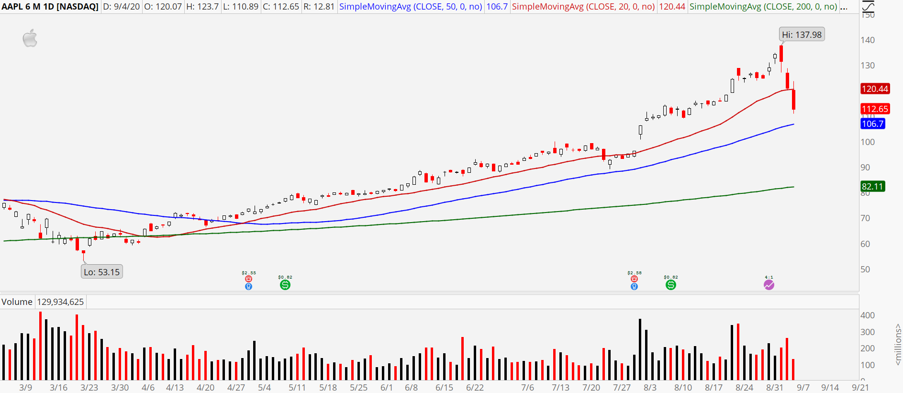Select the SimpleMovingAvg (CLOSE, 200, 0, no) label
The height and width of the screenshot is (393, 903).
[x=763, y=7]
